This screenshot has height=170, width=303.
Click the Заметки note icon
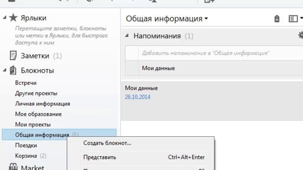click(13, 56)
